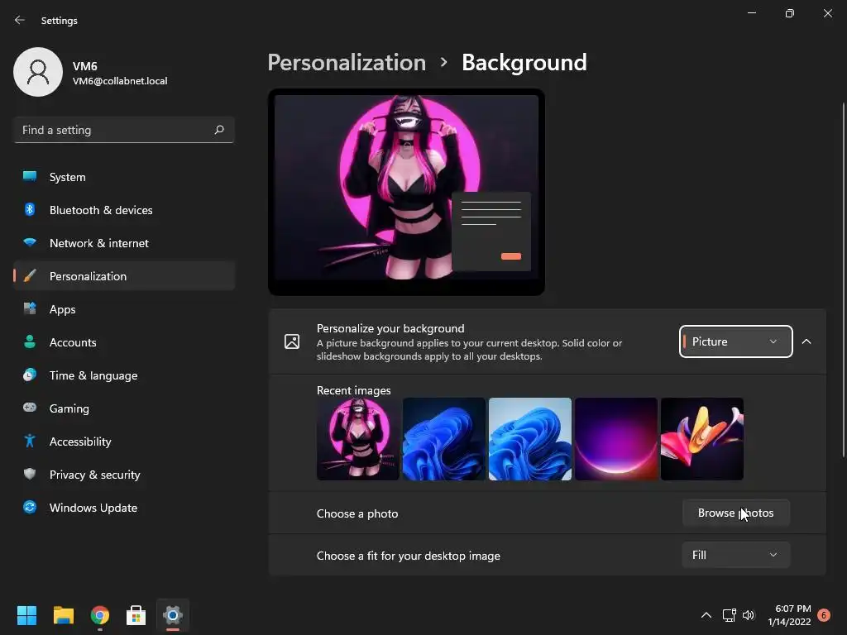Click the Recent images label
The width and height of the screenshot is (847, 635).
tap(354, 390)
